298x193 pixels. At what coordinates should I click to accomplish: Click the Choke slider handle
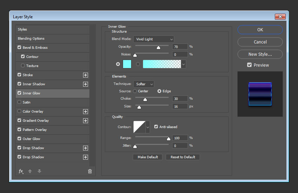pos(145,99)
